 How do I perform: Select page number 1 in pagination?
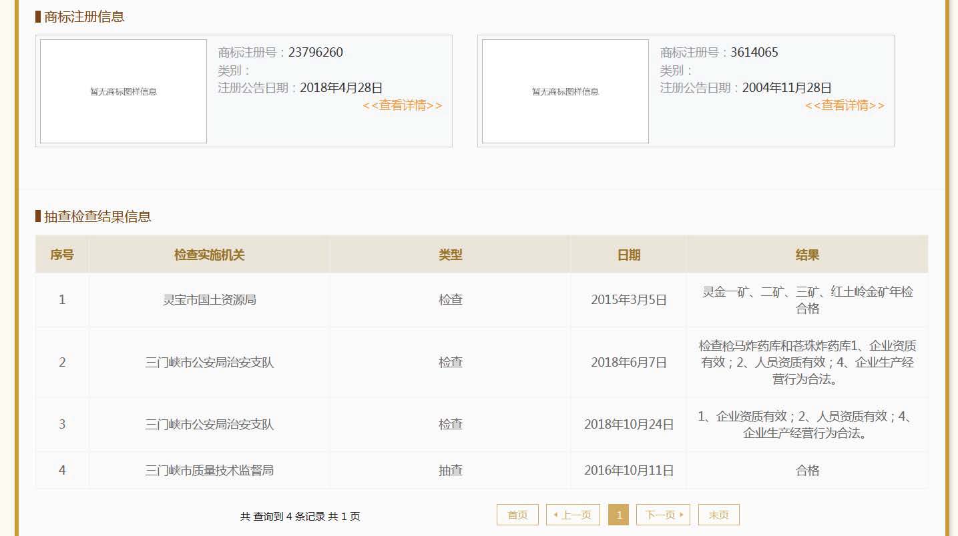619,515
